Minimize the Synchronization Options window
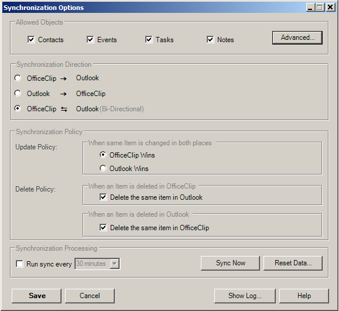This screenshot has height=311, width=339. pos(310,8)
